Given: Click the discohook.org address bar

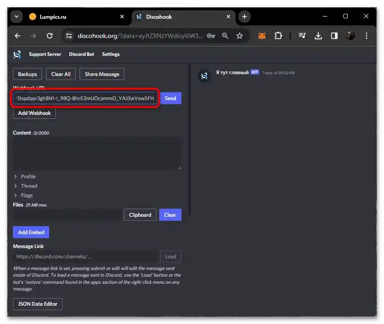Looking at the screenshot, I should click(140, 36).
